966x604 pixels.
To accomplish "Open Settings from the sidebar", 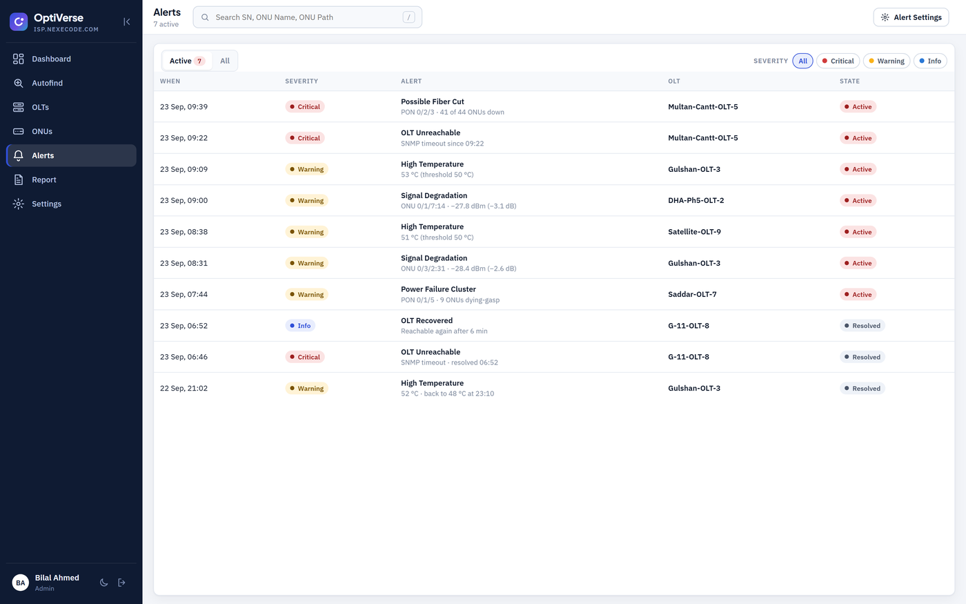I will 71,204.
